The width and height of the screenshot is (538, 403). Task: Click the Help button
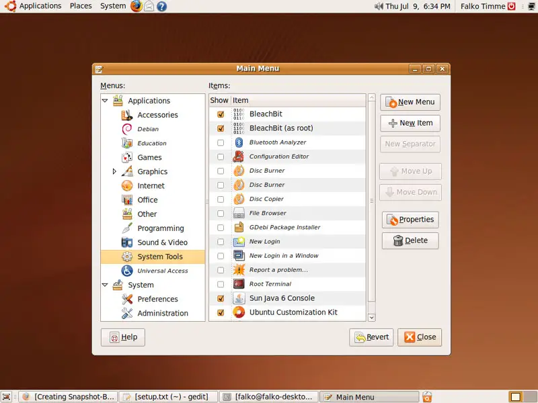(123, 337)
